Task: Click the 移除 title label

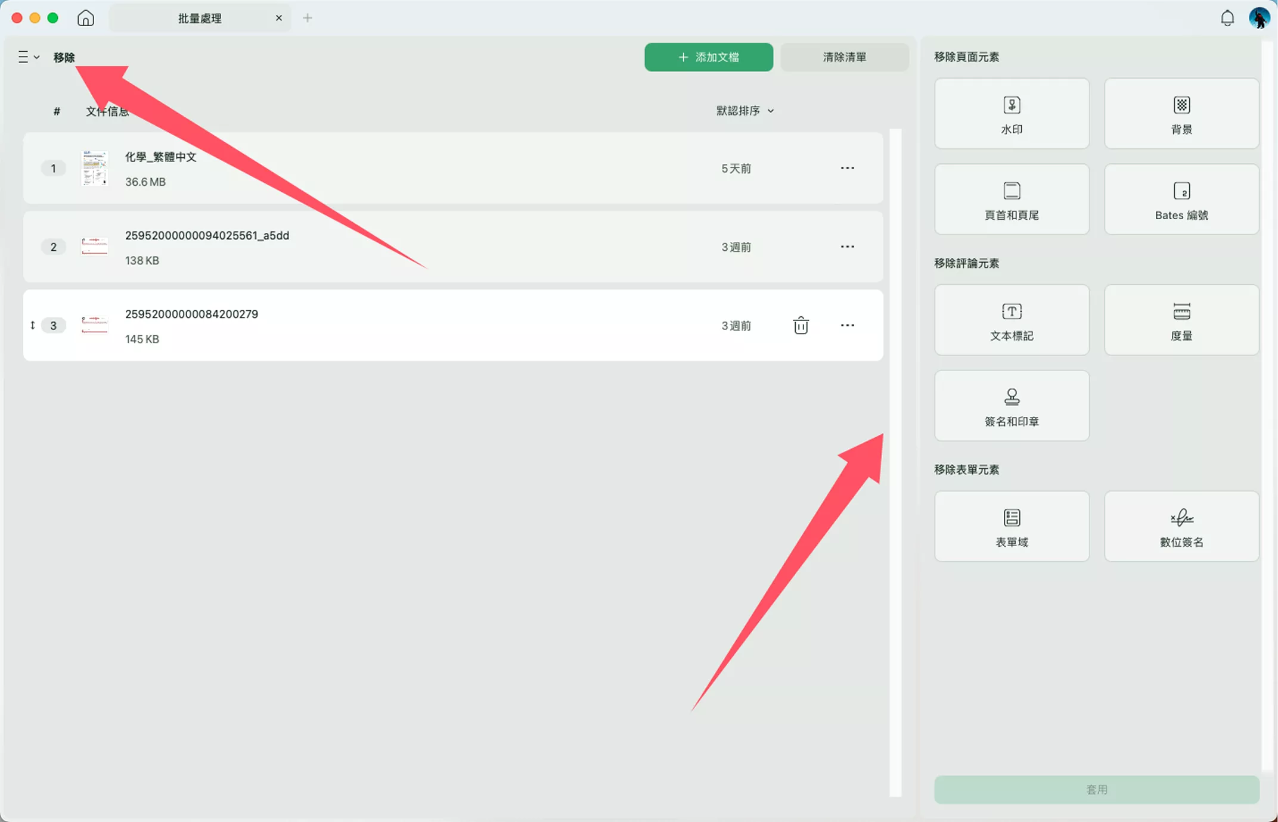Action: tap(64, 57)
